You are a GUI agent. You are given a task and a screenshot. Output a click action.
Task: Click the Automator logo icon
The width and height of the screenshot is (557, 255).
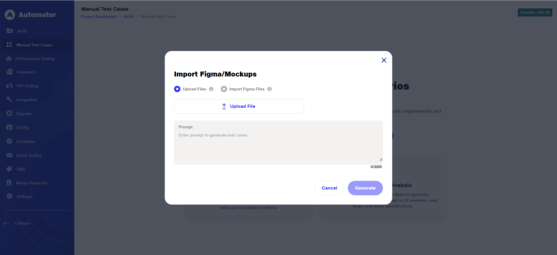tap(10, 15)
